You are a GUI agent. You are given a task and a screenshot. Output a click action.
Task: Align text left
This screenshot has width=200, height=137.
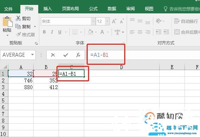click(x=132, y=32)
